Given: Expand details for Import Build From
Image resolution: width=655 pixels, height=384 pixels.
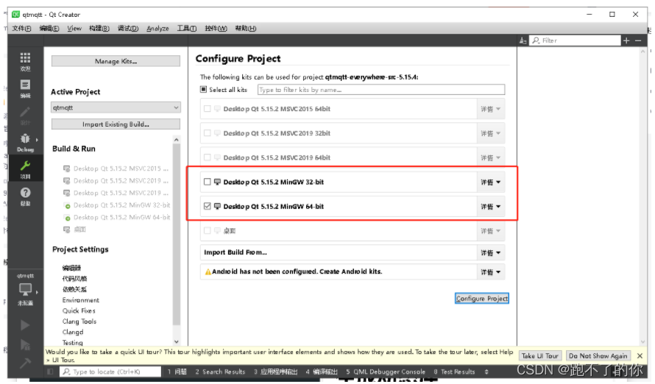Looking at the screenshot, I should [x=490, y=252].
